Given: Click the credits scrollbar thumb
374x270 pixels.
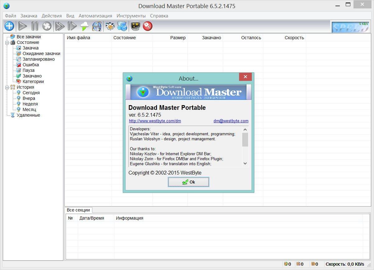Looking at the screenshot, I should point(245,140).
